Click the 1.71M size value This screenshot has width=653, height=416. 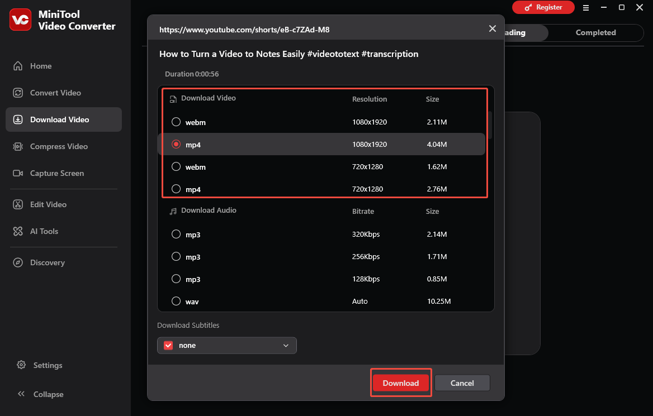pyautogui.click(x=437, y=257)
